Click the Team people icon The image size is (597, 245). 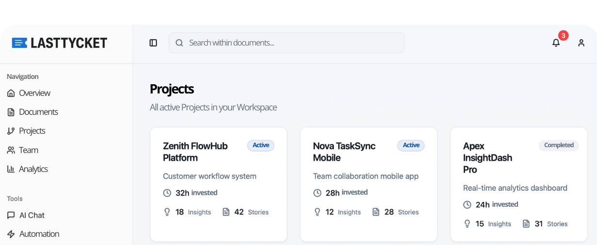pos(11,150)
